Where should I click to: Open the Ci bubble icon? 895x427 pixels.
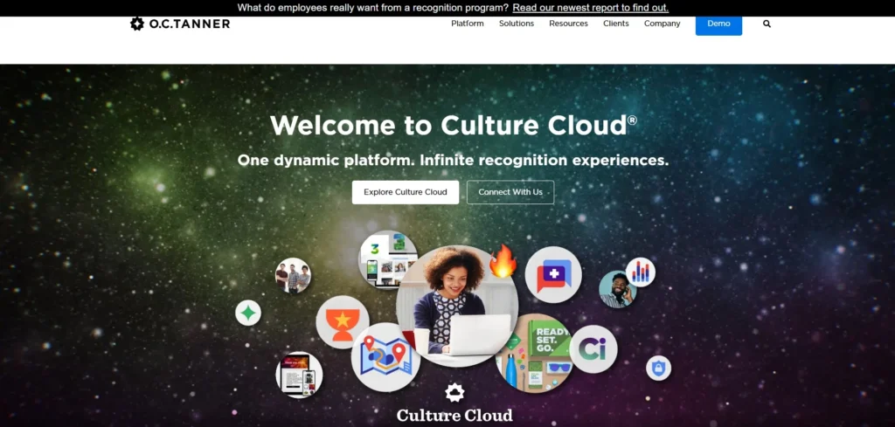tap(593, 349)
